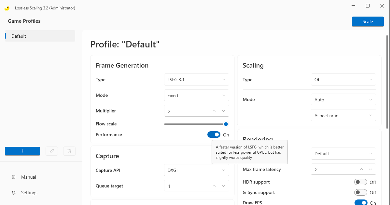Click the Capture section heading
Screen dimensions: 390x205
107,156
